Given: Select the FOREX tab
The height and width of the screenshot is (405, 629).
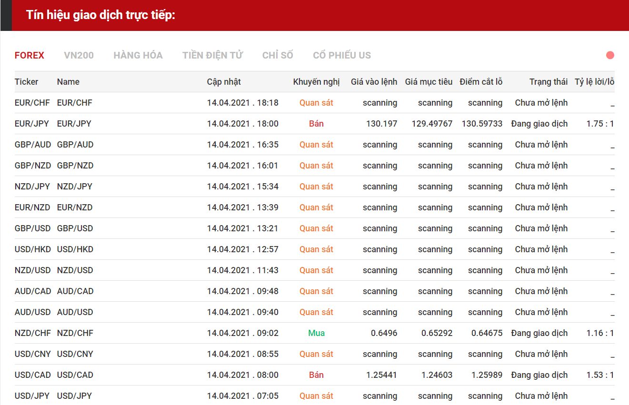Looking at the screenshot, I should (x=30, y=55).
